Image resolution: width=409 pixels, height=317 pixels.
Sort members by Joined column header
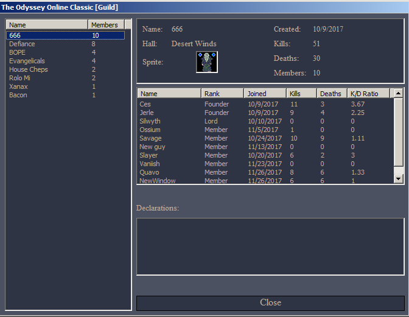pyautogui.click(x=264, y=94)
